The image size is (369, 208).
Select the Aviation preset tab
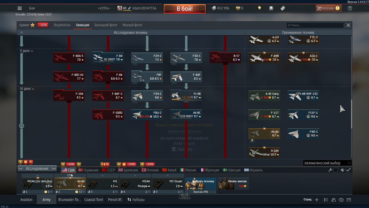pyautogui.click(x=26, y=200)
